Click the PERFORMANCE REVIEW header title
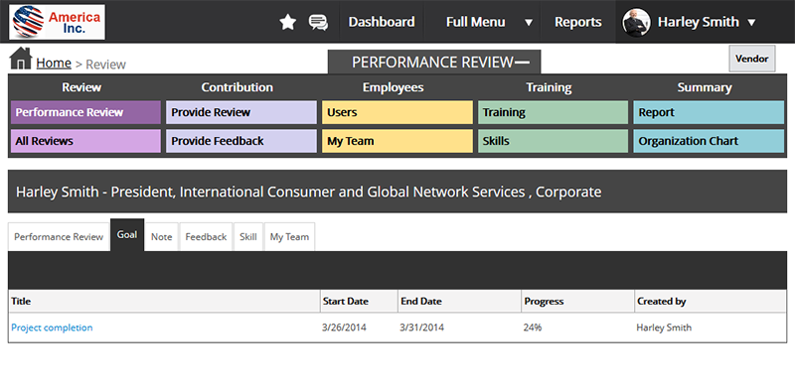 tap(432, 63)
